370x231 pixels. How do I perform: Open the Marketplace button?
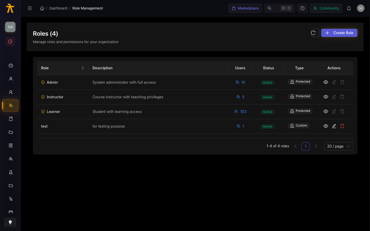point(245,8)
